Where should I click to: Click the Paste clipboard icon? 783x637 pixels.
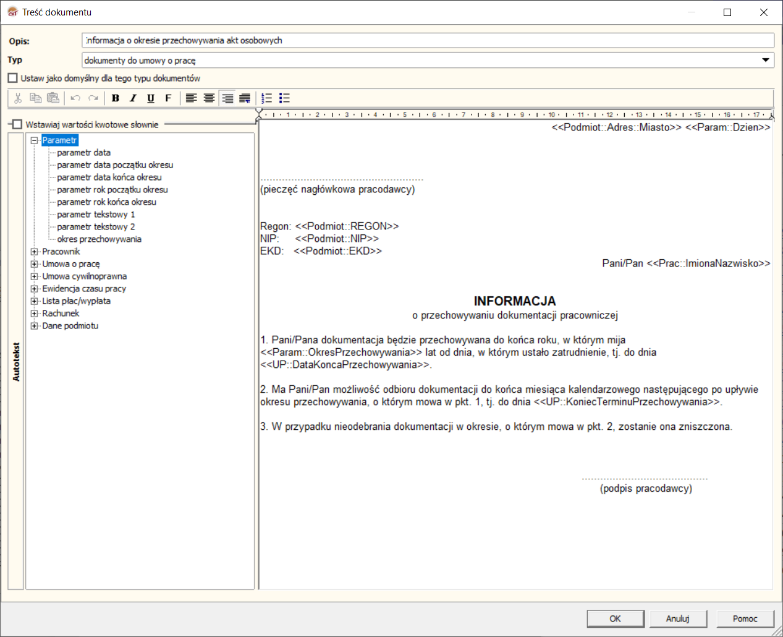[x=53, y=98]
